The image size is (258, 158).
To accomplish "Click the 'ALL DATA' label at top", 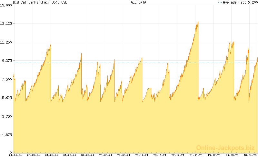I will 138,2.
